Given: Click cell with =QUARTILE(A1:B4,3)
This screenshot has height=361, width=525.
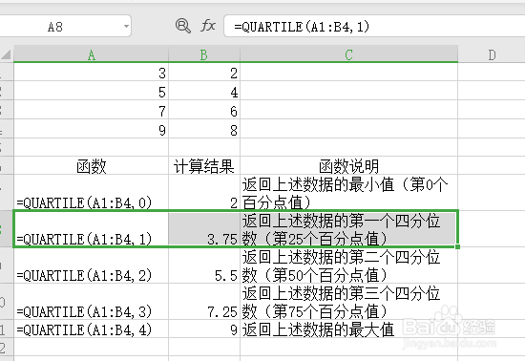Looking at the screenshot, I should (x=91, y=302).
